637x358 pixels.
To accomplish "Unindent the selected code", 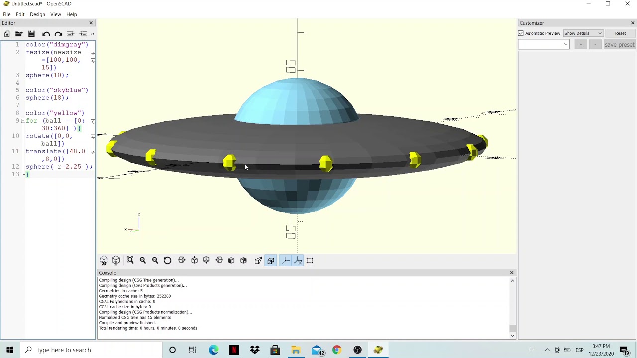I will coord(71,34).
